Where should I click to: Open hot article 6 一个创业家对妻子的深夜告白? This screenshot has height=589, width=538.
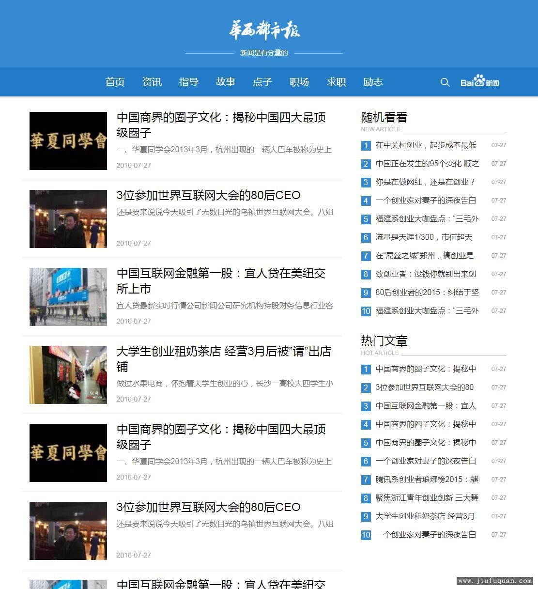tap(426, 461)
